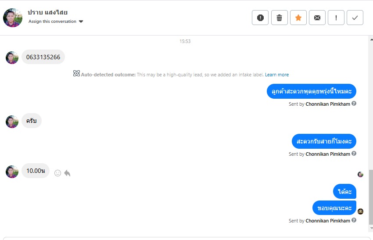The height and width of the screenshot is (240, 373).
Task: Open ปราบ แสงไสย contact name in header
Action: (x=47, y=12)
